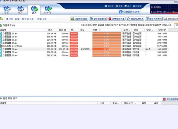Click 선택파일삭제 to delete selected file

coord(116,19)
